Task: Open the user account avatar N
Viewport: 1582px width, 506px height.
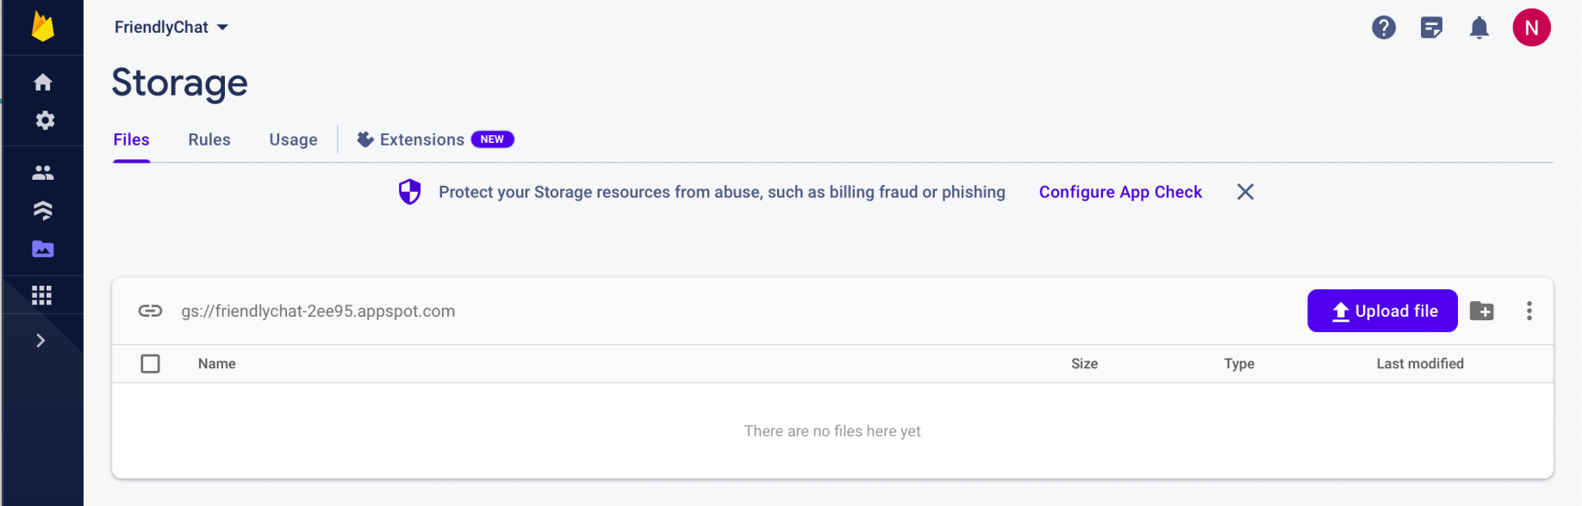Action: click(1531, 28)
